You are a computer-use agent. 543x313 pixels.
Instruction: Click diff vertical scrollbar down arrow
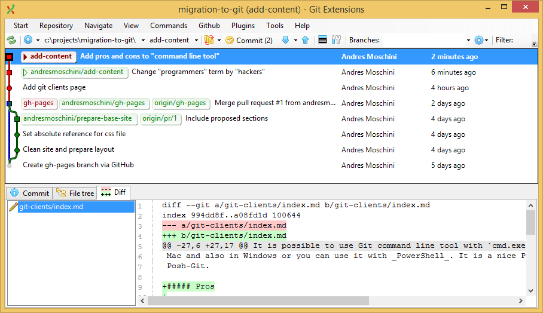(530, 291)
